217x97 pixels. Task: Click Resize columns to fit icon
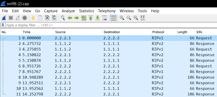pyautogui.click(x=143, y=18)
